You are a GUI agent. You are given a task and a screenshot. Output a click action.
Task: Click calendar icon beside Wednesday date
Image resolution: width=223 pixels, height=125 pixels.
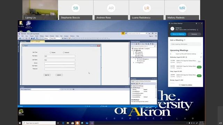pyautogui.click(x=186, y=57)
